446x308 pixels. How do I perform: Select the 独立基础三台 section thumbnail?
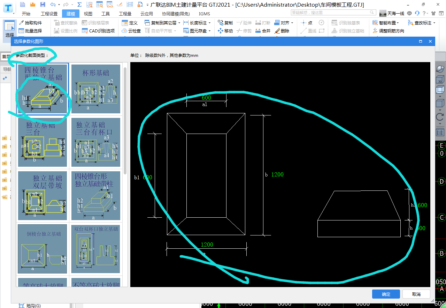pyautogui.click(x=42, y=142)
